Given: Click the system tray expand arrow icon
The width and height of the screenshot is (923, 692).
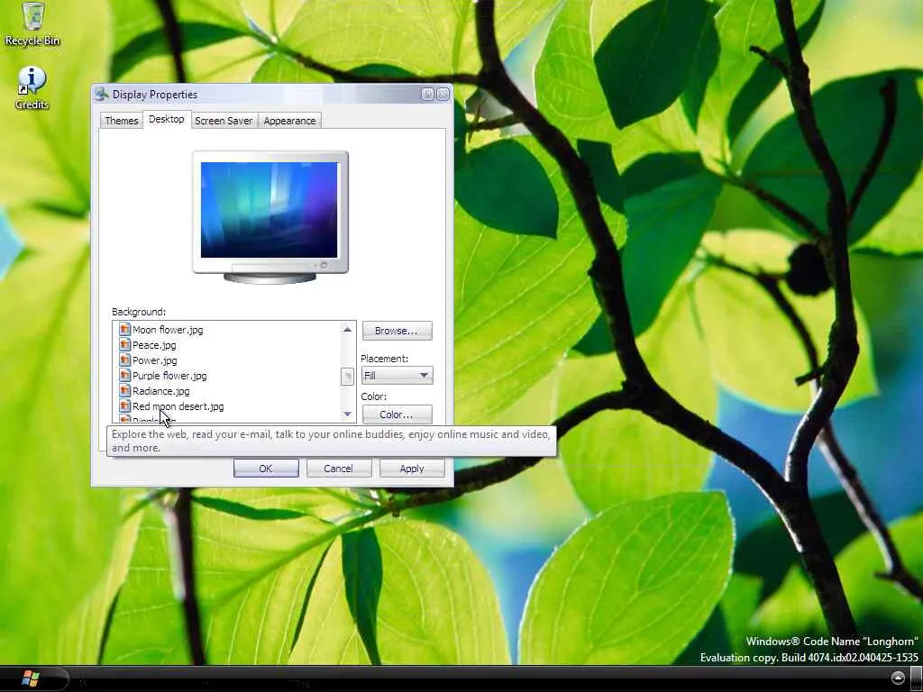Looking at the screenshot, I should 898,678.
